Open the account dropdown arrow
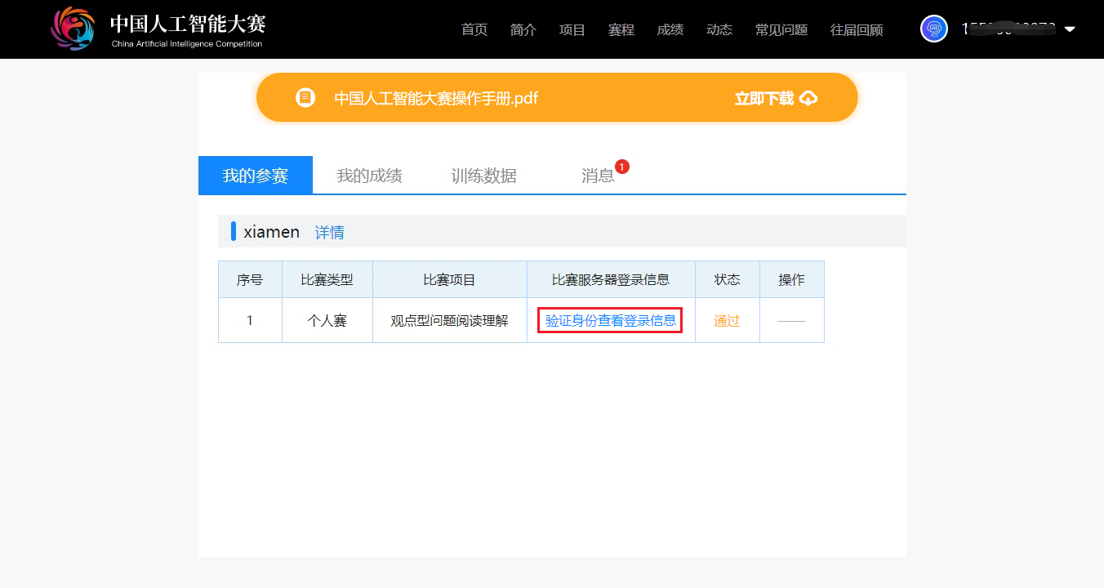Screen dimensions: 1104x588 coord(1070,29)
